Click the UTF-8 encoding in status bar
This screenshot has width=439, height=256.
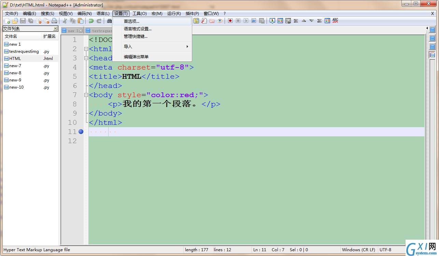[385, 250]
